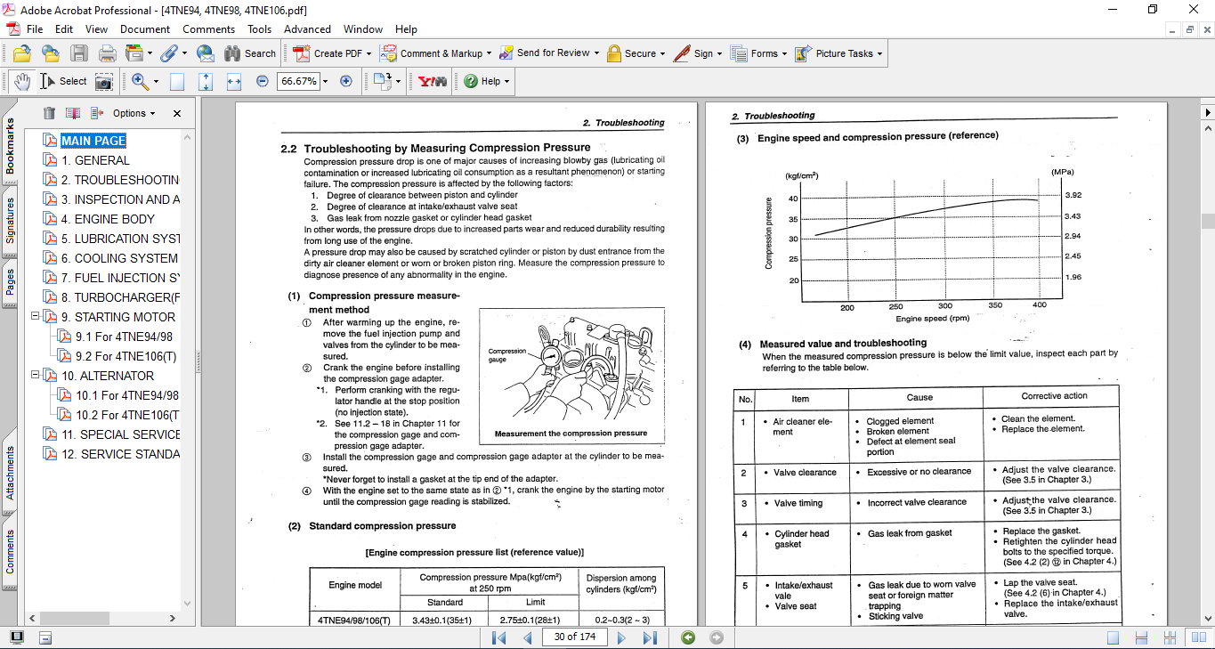Delete selected bookmark with trash icon

49,113
